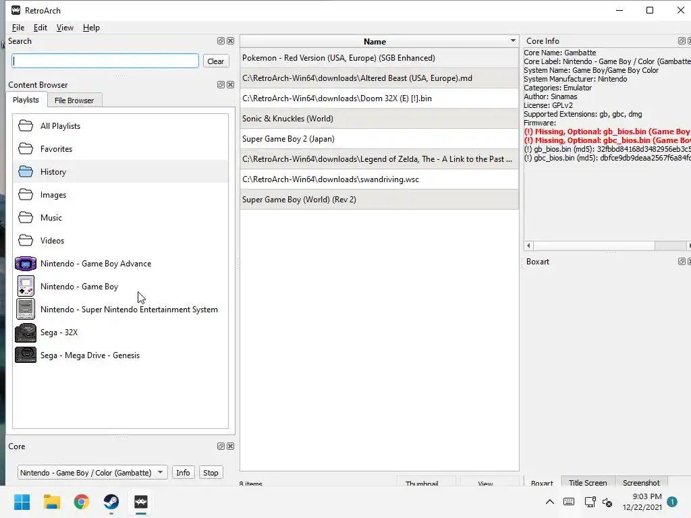Image resolution: width=691 pixels, height=518 pixels.
Task: Click the Sega 32X console icon
Action: 26,333
